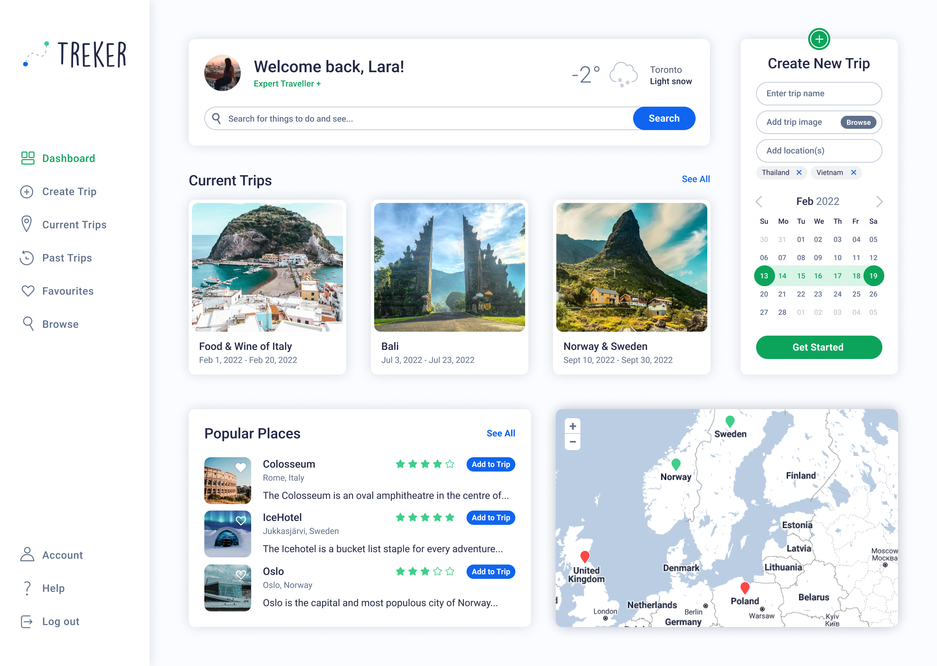Advance calendar to next month
The height and width of the screenshot is (666, 937).
pos(879,201)
